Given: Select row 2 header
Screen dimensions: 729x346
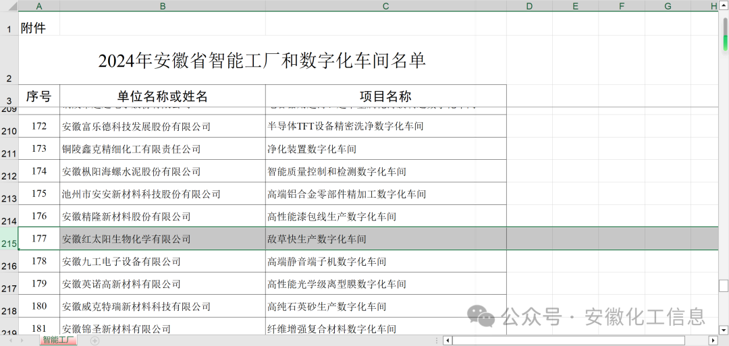Looking at the screenshot, I should point(9,60).
